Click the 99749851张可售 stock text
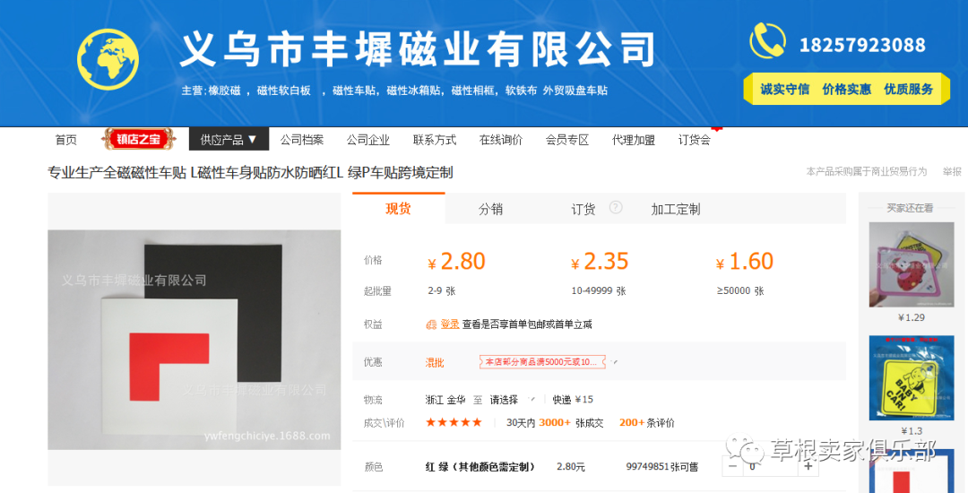968x493 pixels. coord(661,467)
